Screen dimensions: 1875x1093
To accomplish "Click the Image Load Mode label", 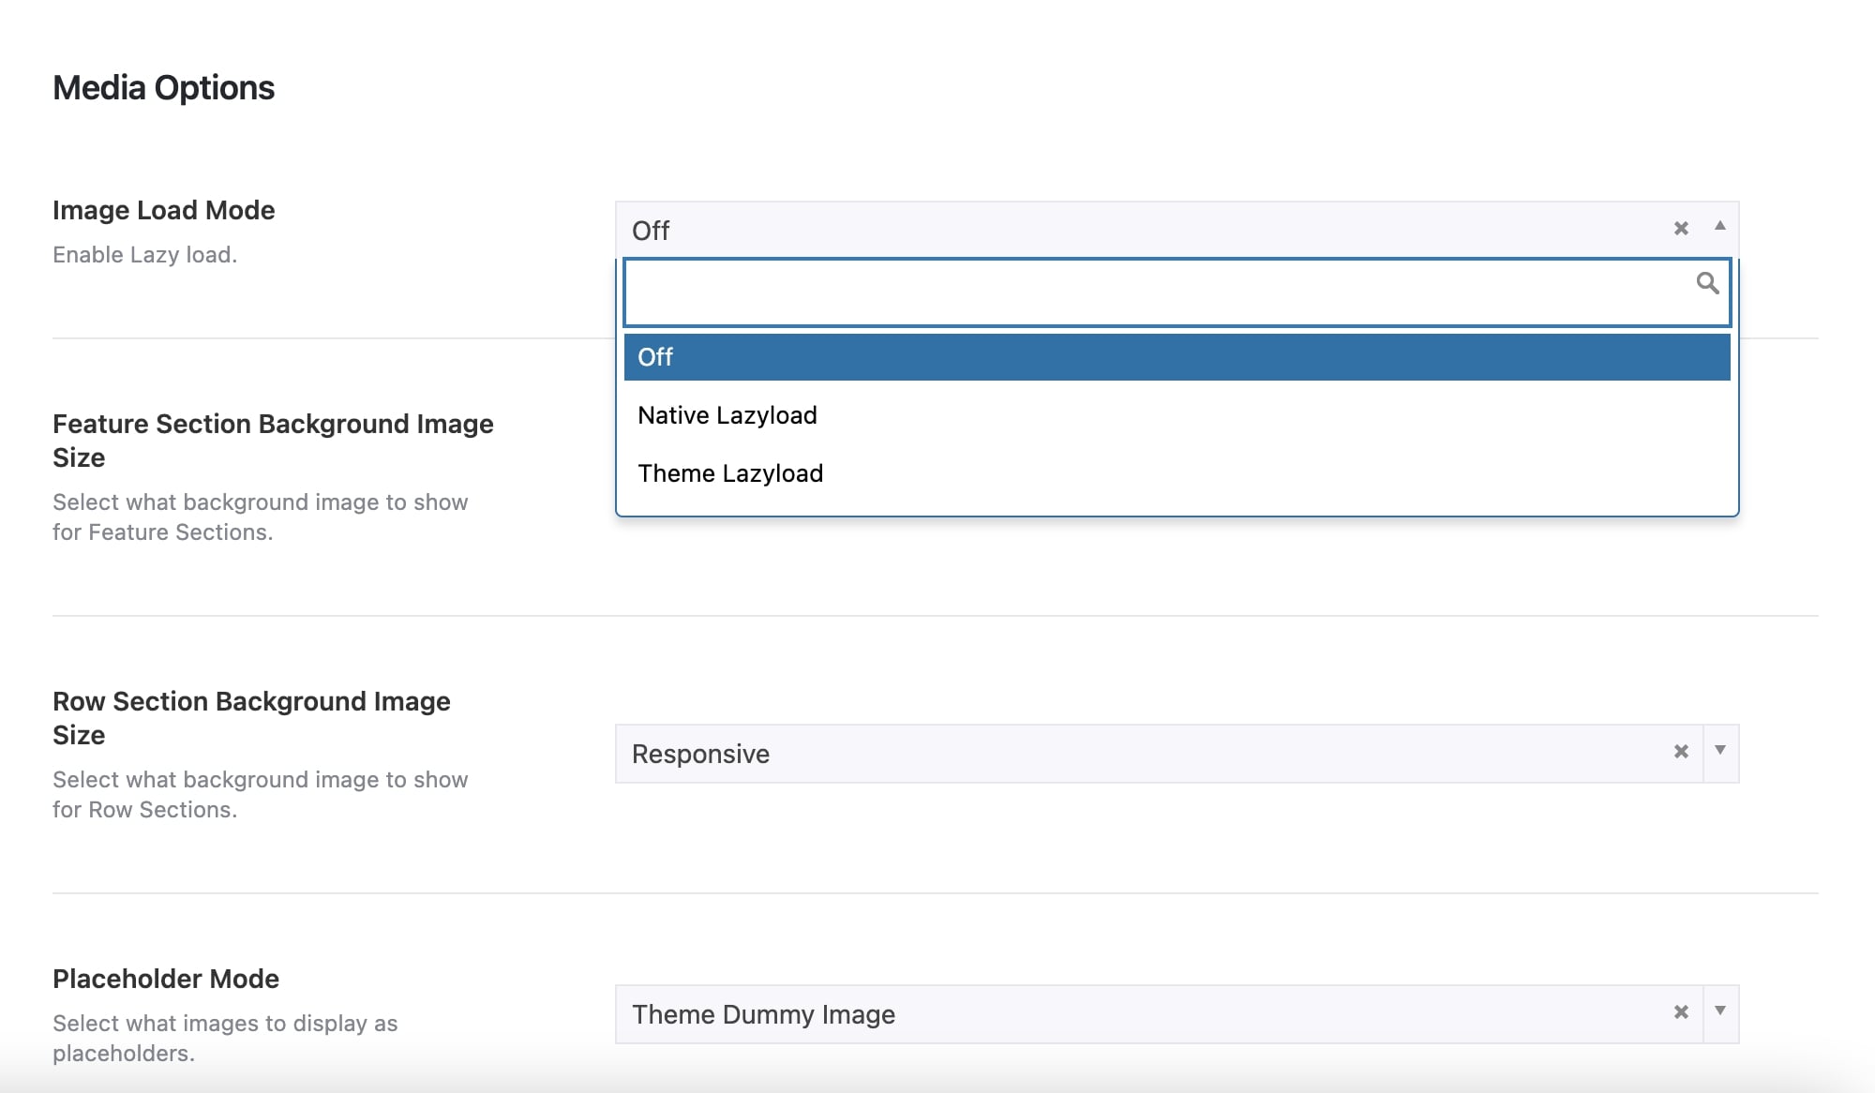I will tap(164, 210).
